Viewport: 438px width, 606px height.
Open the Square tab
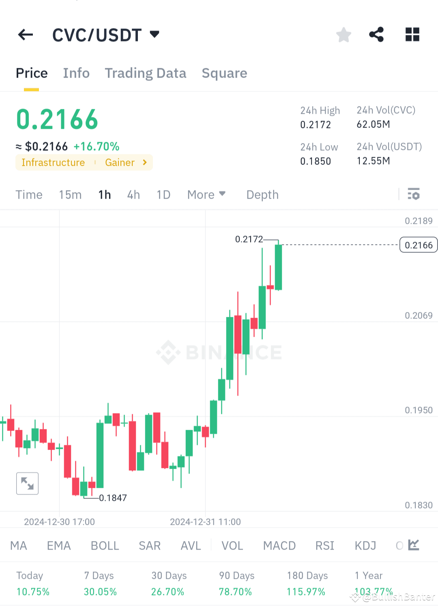click(x=224, y=73)
